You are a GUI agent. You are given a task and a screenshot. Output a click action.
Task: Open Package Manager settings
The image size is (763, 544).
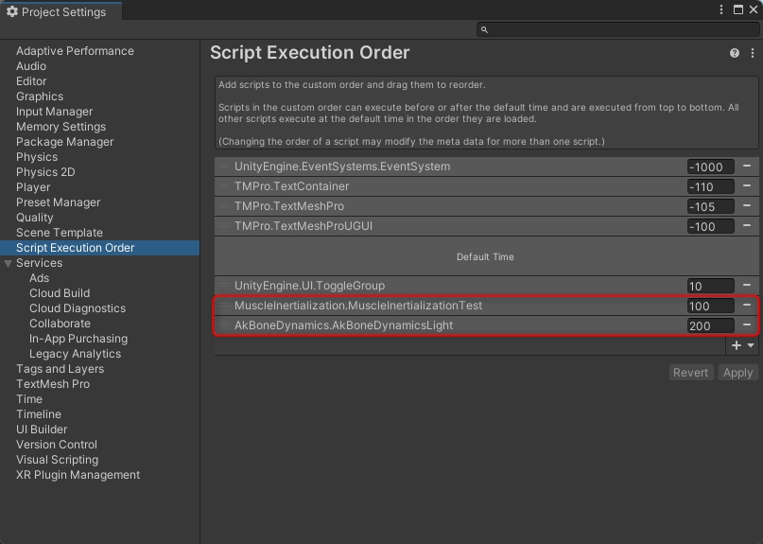64,142
